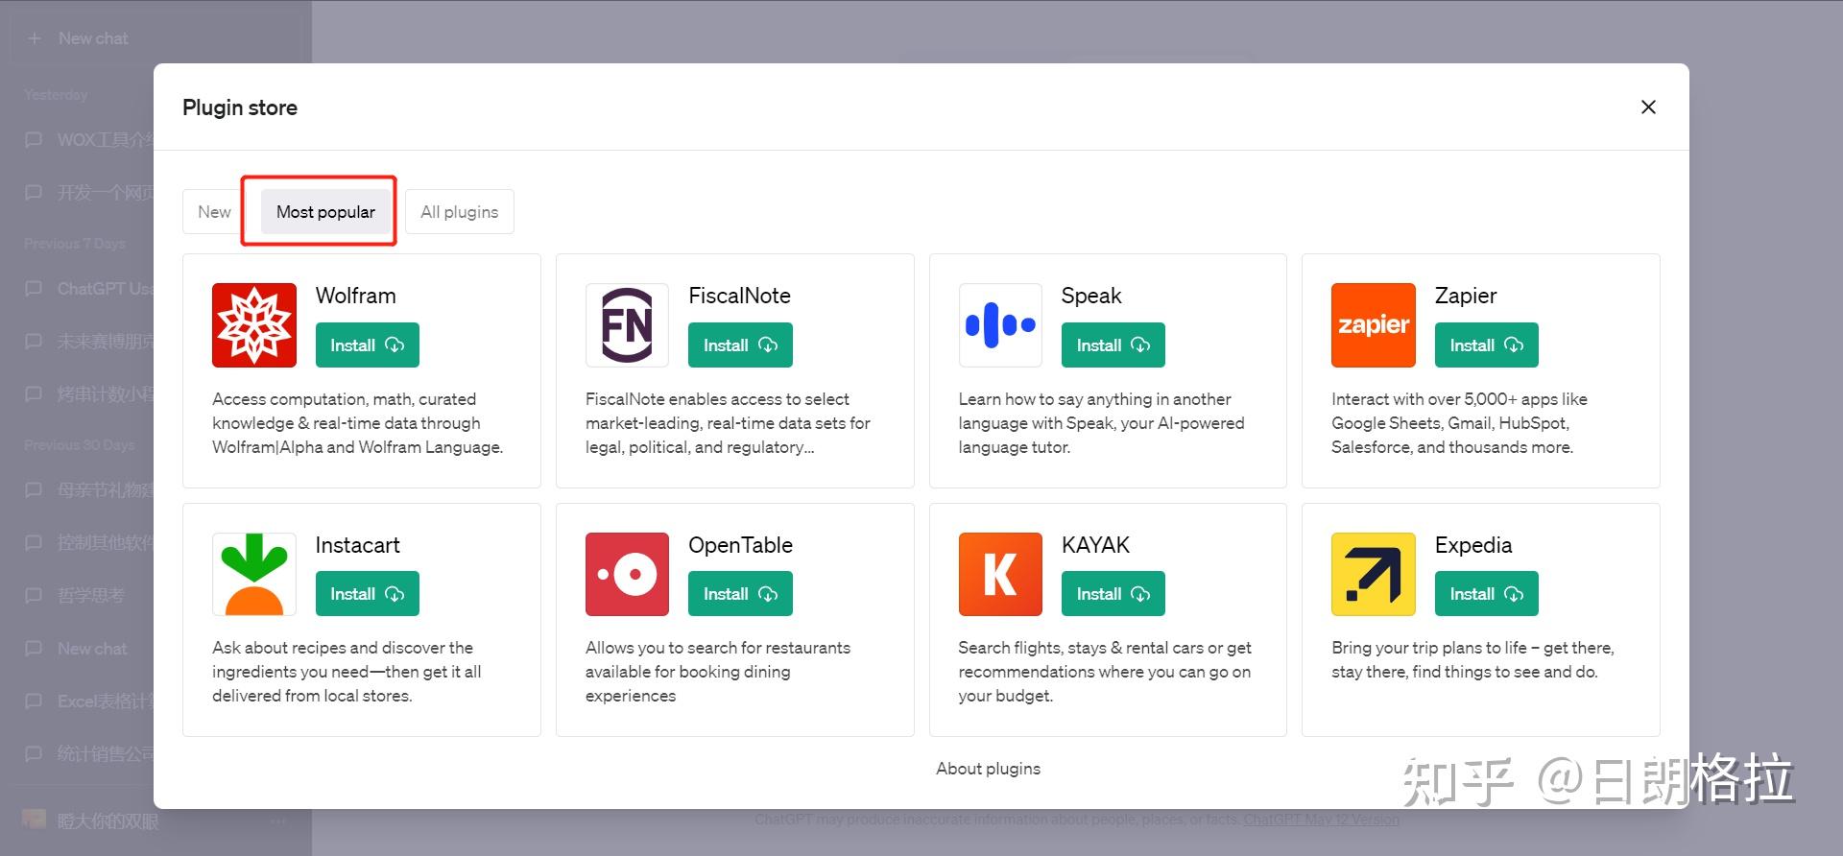This screenshot has width=1843, height=856.
Task: Click the Speak plugin logo
Action: (1000, 325)
